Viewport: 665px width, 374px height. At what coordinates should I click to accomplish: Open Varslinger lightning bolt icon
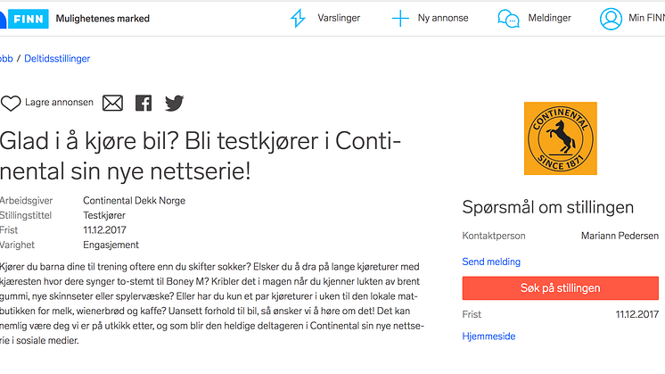(x=298, y=18)
